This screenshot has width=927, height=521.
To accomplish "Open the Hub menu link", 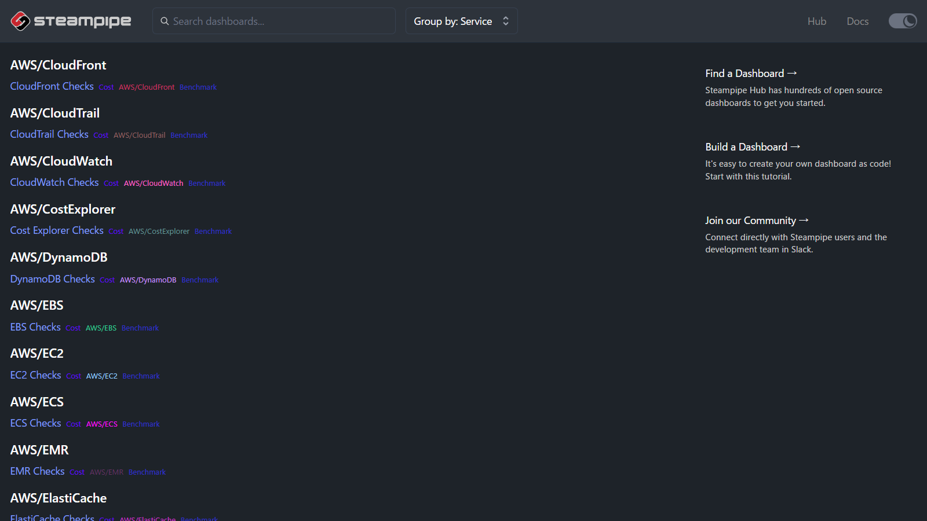I will coord(816,21).
